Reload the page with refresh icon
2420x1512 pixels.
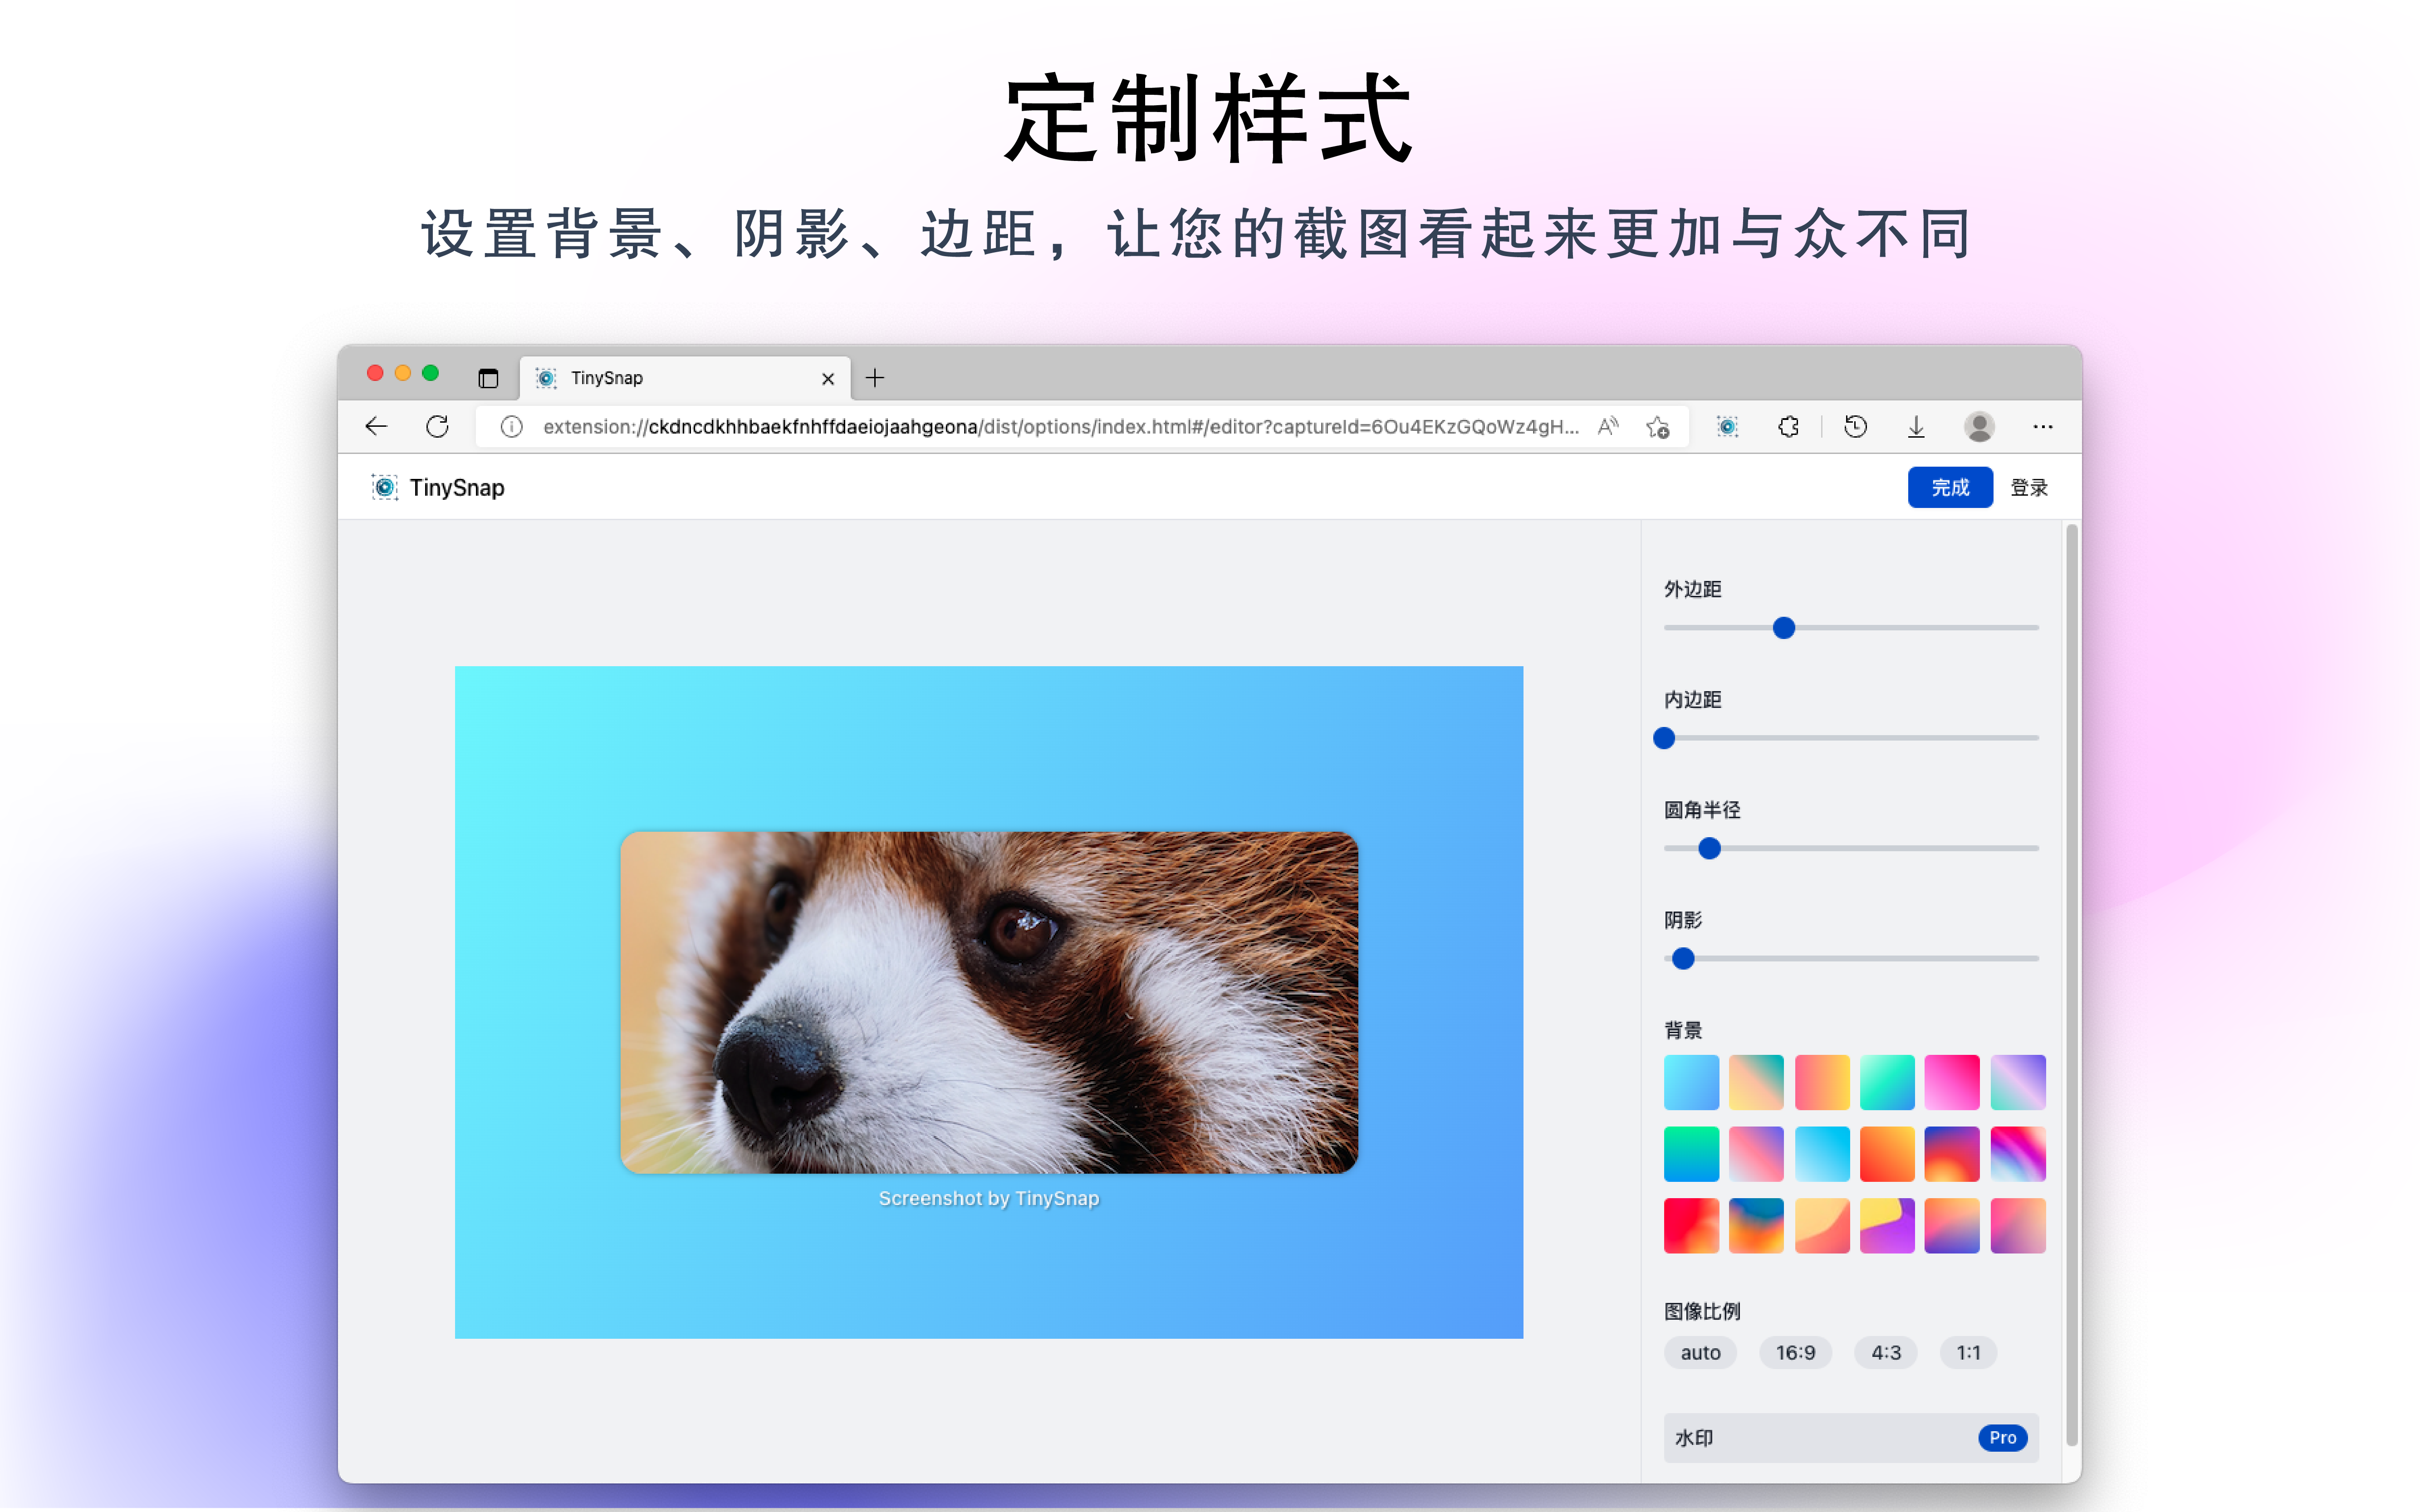coord(437,427)
